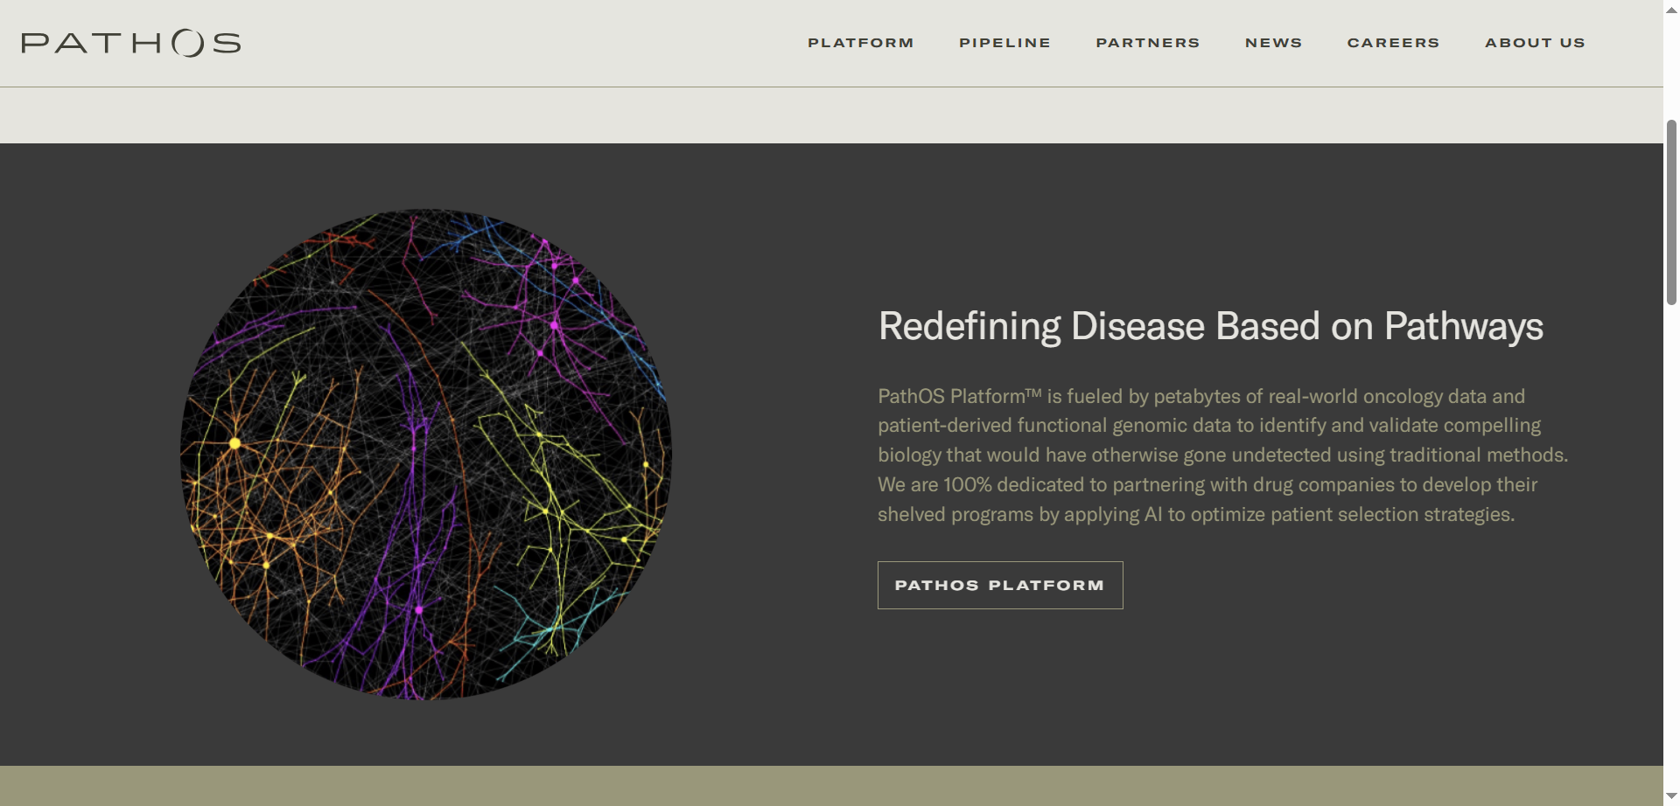
Task: Click the scrollbar track below the thumb
Action: pyautogui.click(x=1671, y=546)
